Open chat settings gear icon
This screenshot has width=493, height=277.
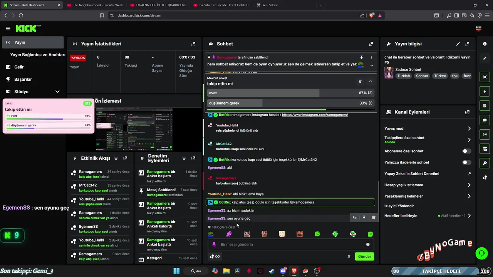349,257
